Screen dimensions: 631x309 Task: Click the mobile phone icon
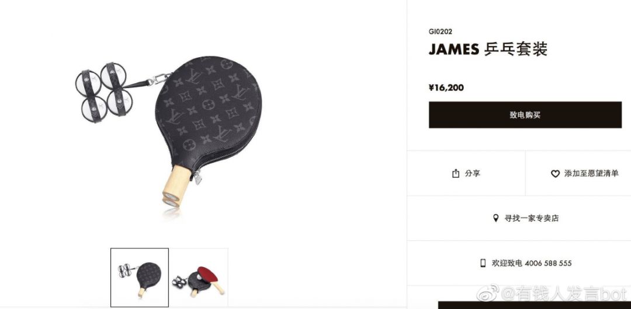click(483, 263)
